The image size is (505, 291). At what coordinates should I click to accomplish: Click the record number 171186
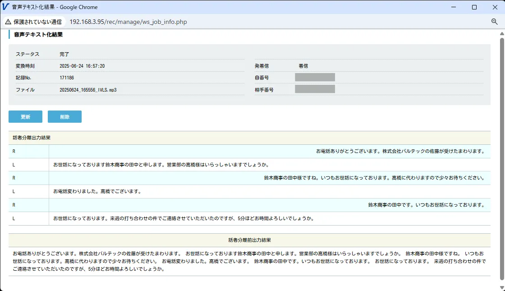point(67,78)
